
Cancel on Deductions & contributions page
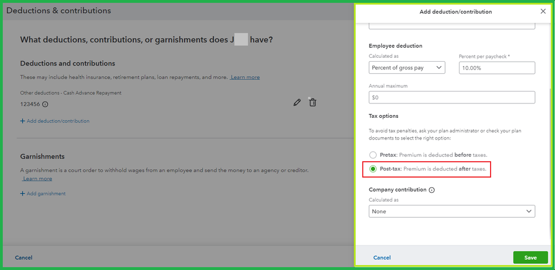click(24, 258)
